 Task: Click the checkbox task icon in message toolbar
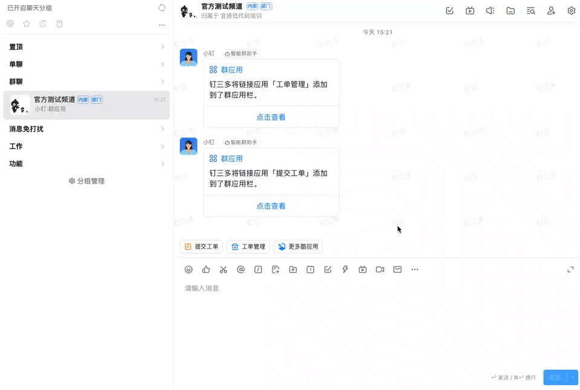(327, 269)
